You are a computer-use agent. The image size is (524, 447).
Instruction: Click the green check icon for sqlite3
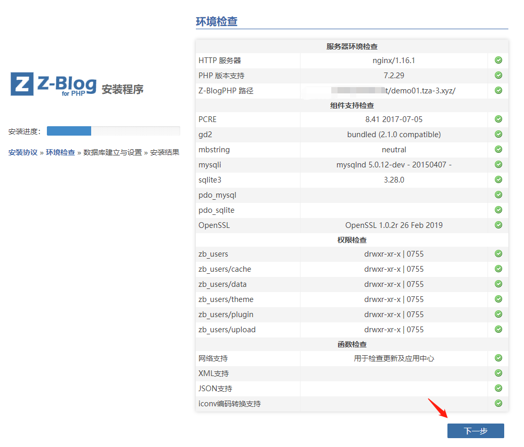click(498, 179)
